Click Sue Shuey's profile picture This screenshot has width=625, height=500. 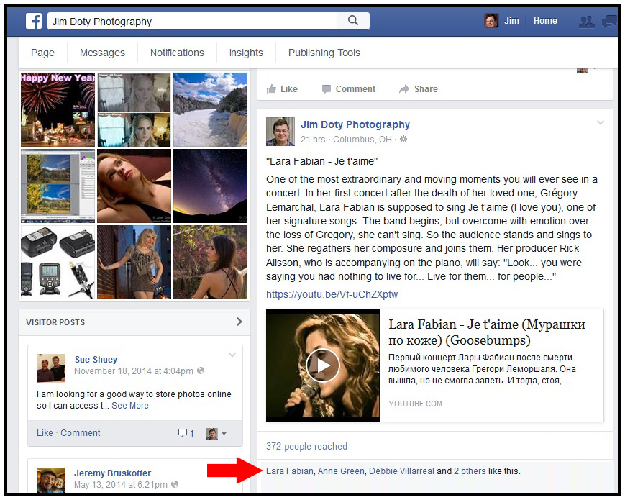tap(51, 368)
